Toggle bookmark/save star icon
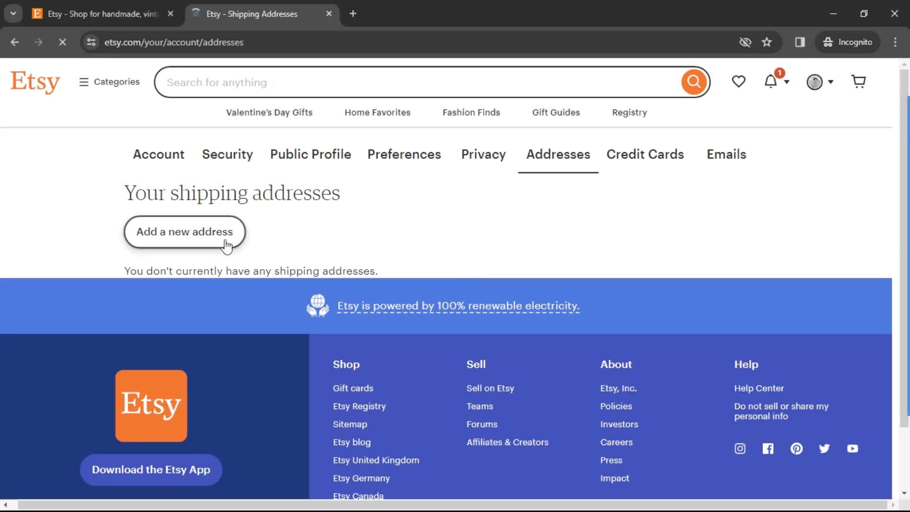This screenshot has height=512, width=910. (x=766, y=42)
